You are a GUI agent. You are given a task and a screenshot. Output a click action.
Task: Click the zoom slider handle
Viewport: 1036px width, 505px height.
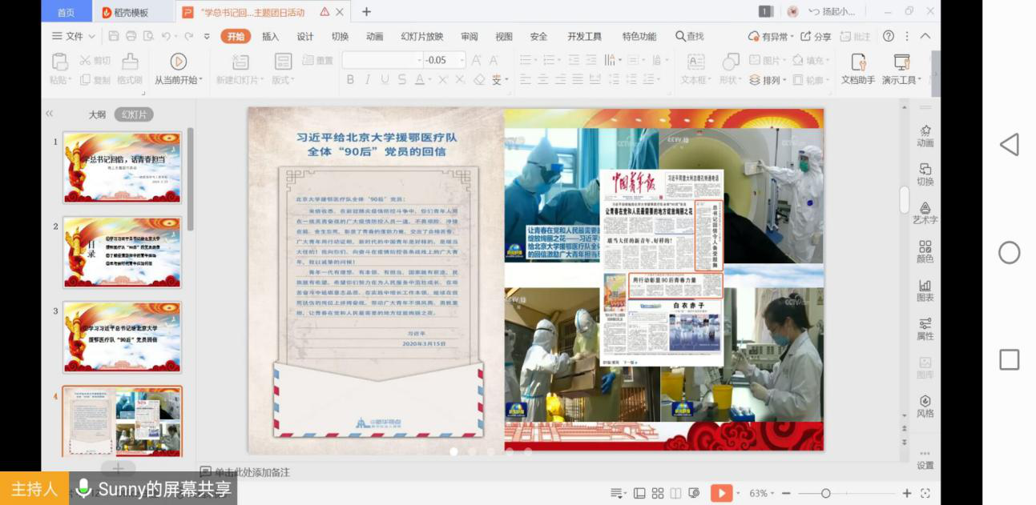point(825,493)
